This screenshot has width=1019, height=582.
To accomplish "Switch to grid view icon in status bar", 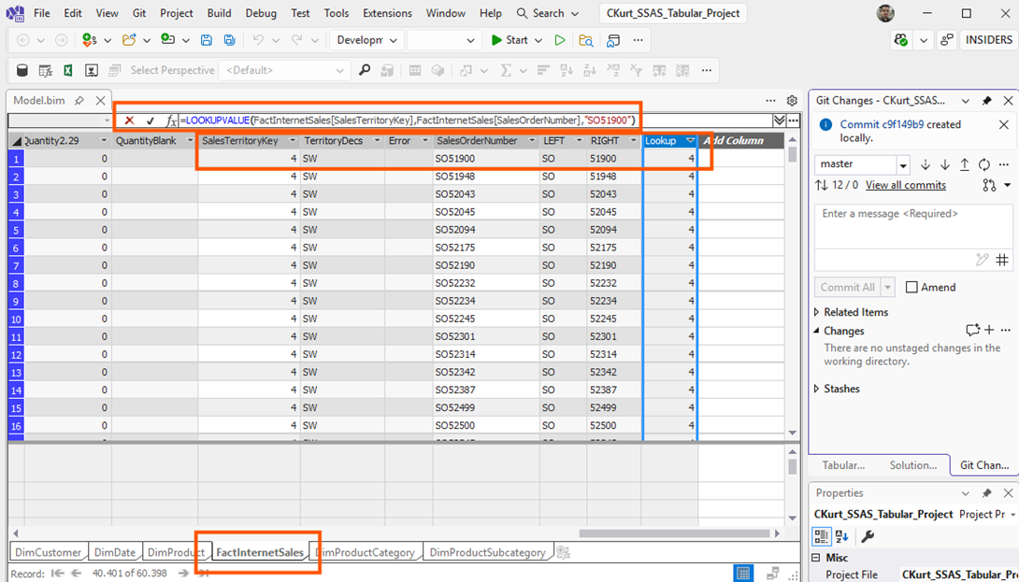I will point(743,573).
